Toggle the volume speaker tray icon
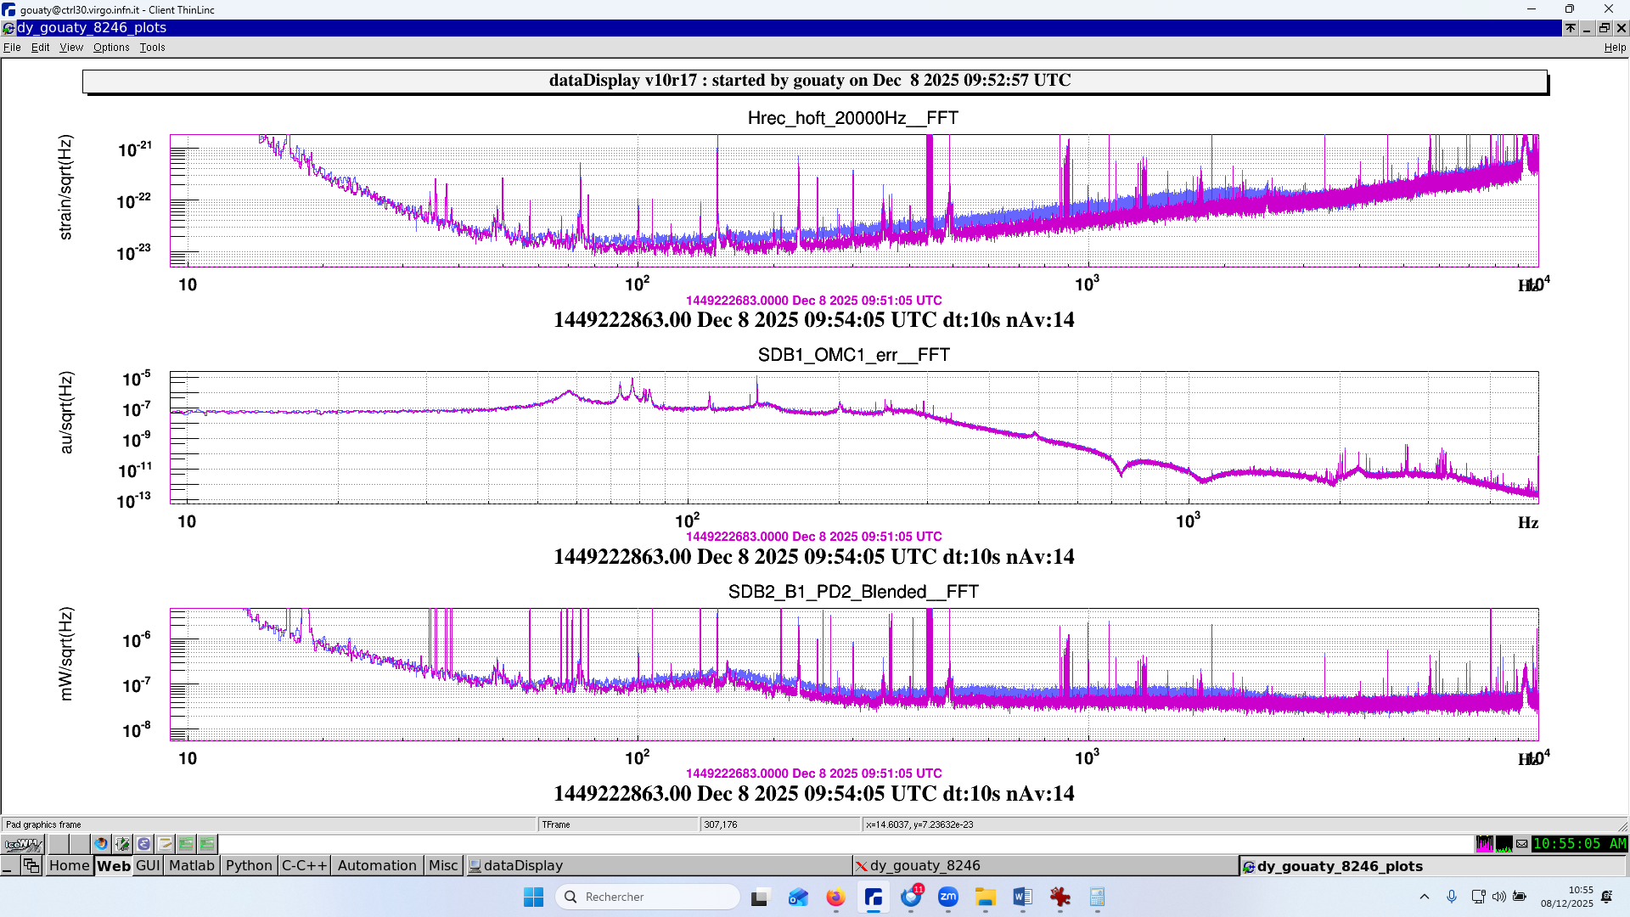This screenshot has height=917, width=1630. 1498,897
